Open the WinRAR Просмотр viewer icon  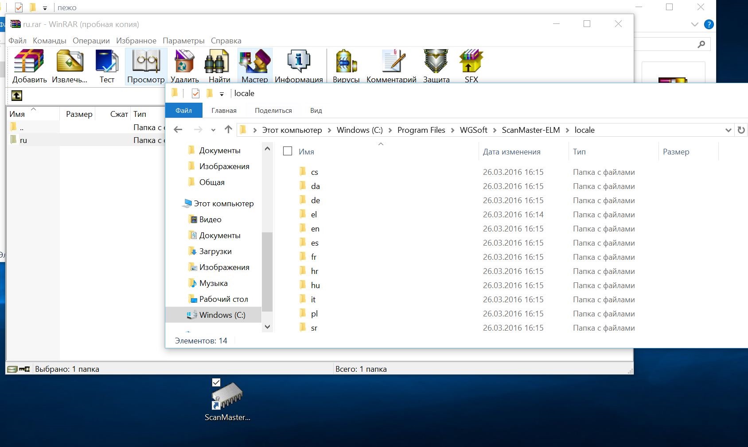pyautogui.click(x=146, y=66)
